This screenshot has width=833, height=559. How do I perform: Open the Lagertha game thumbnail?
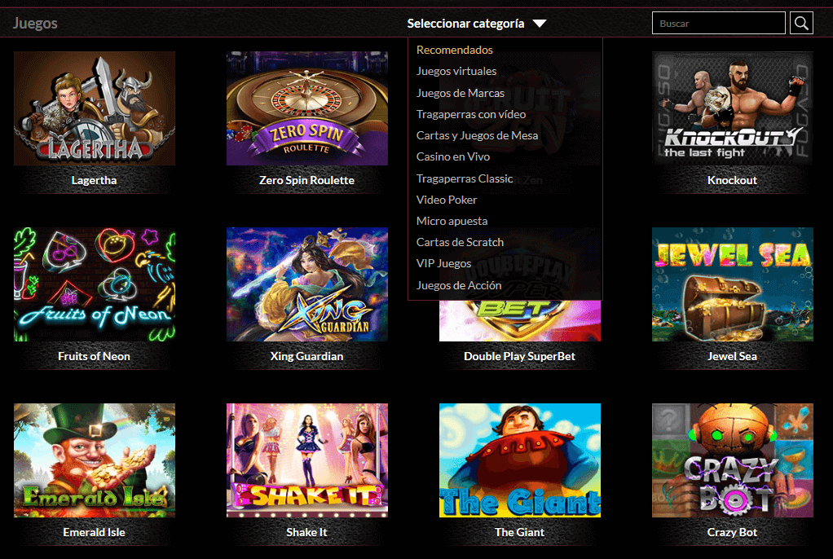[x=94, y=108]
